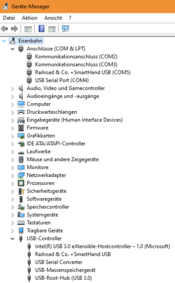The height and width of the screenshot is (283, 175).
Task: Select Intel(R) USB 3.0 eXtensible-Hostcontroller entry
Action: [103, 246]
